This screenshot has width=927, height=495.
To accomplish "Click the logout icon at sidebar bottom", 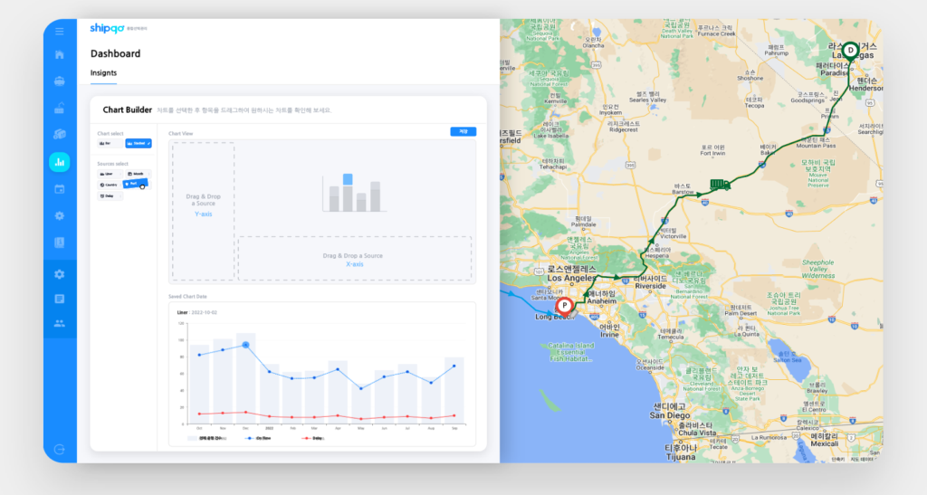I will coord(60,450).
